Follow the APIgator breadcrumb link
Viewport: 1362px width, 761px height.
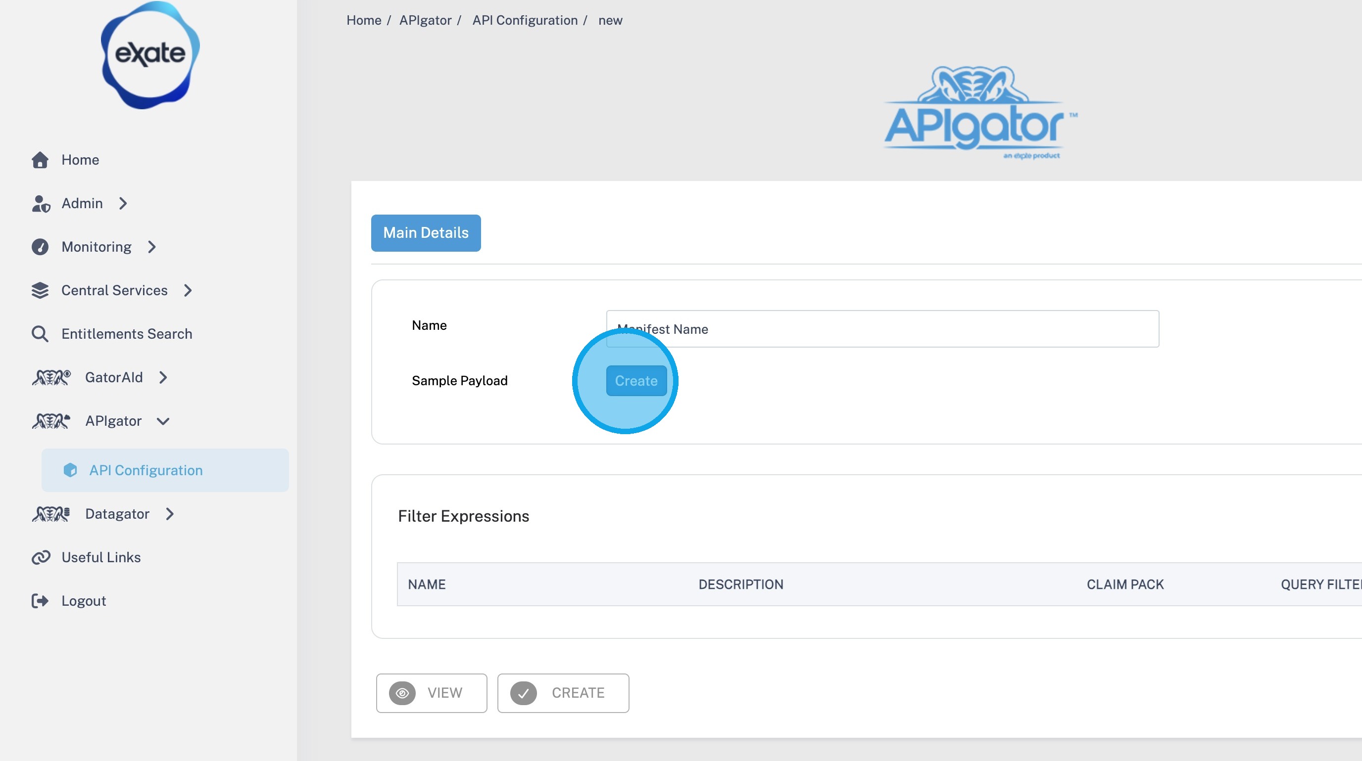pos(425,20)
